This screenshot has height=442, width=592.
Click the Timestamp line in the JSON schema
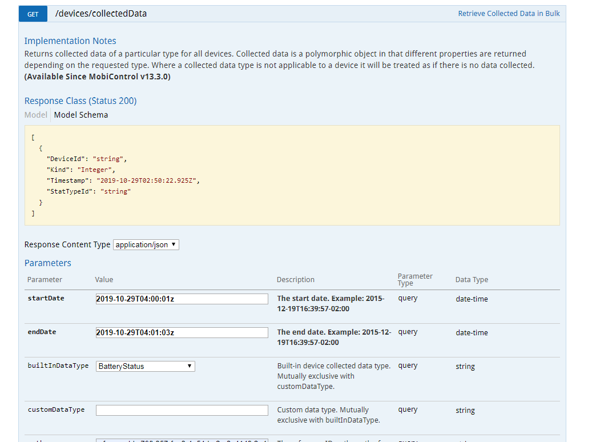(123, 180)
